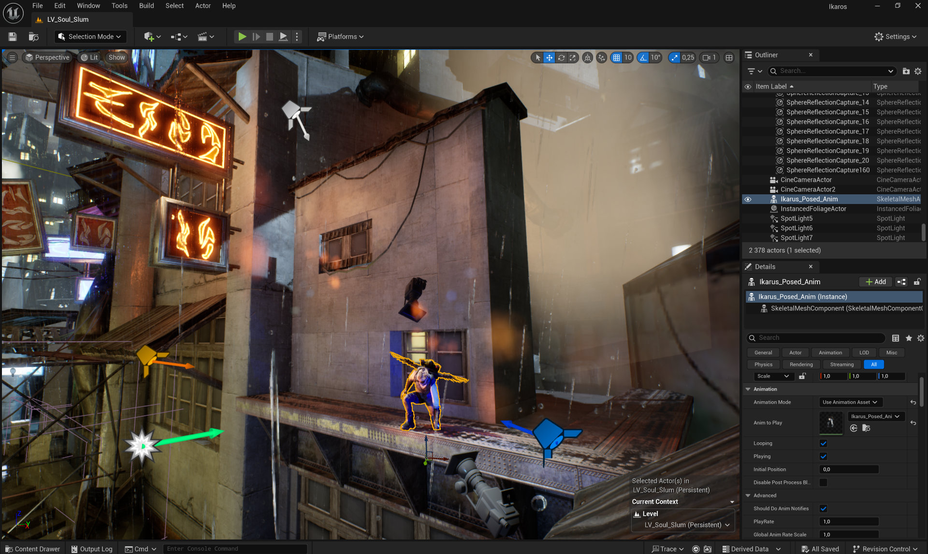Click the skip/advance frame playback button
Viewport: 928px width, 554px height.
click(x=256, y=37)
